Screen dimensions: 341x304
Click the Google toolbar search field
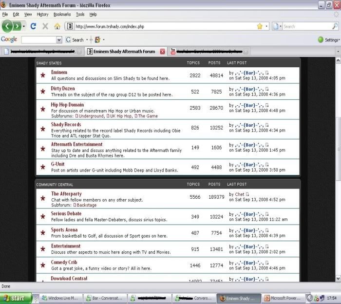(x=38, y=40)
